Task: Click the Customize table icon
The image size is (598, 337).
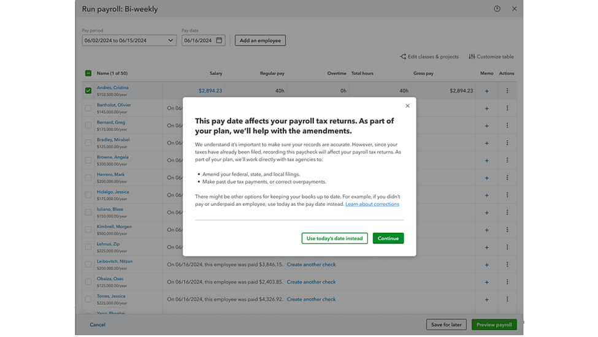Action: pos(472,57)
